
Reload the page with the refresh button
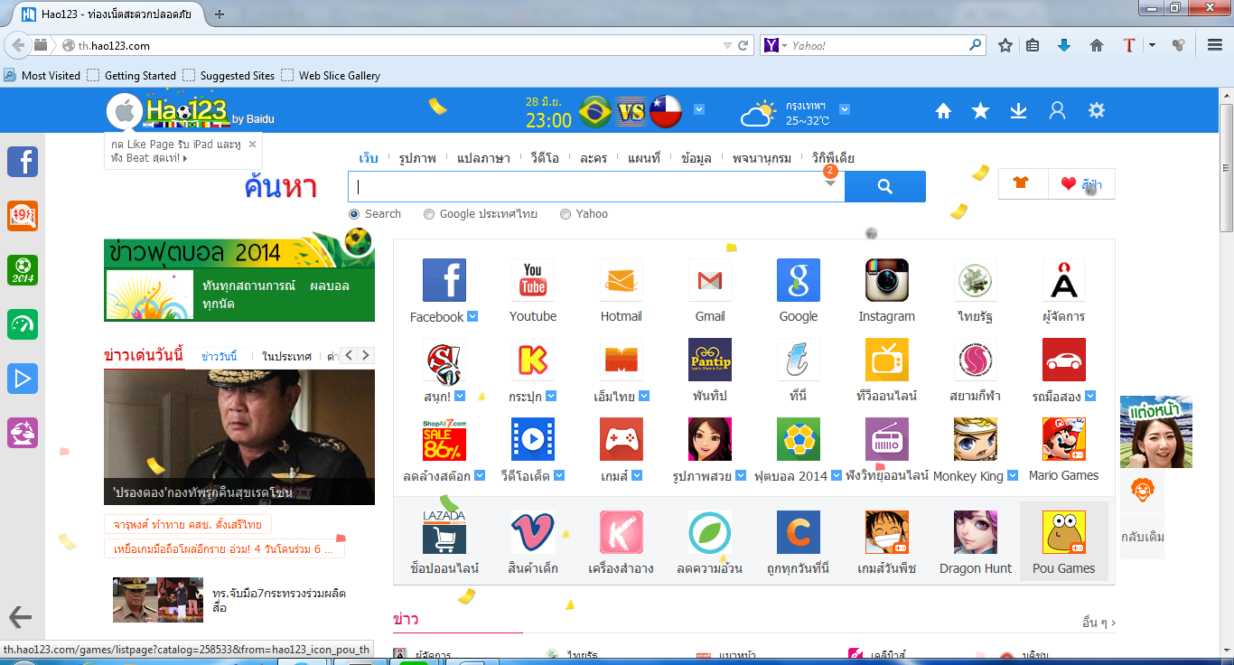coord(743,45)
